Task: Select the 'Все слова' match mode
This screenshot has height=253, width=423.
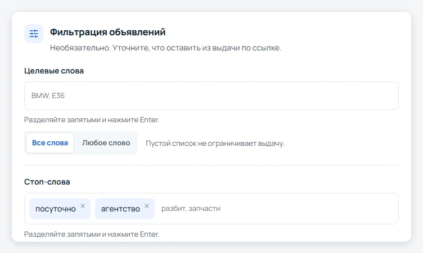Action: click(50, 142)
